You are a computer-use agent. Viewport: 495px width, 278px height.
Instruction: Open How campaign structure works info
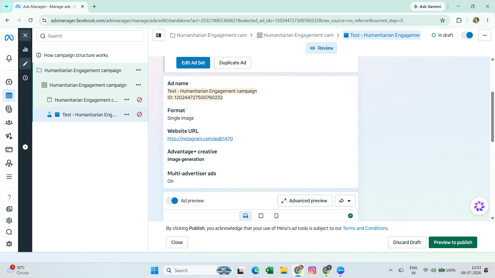72,55
